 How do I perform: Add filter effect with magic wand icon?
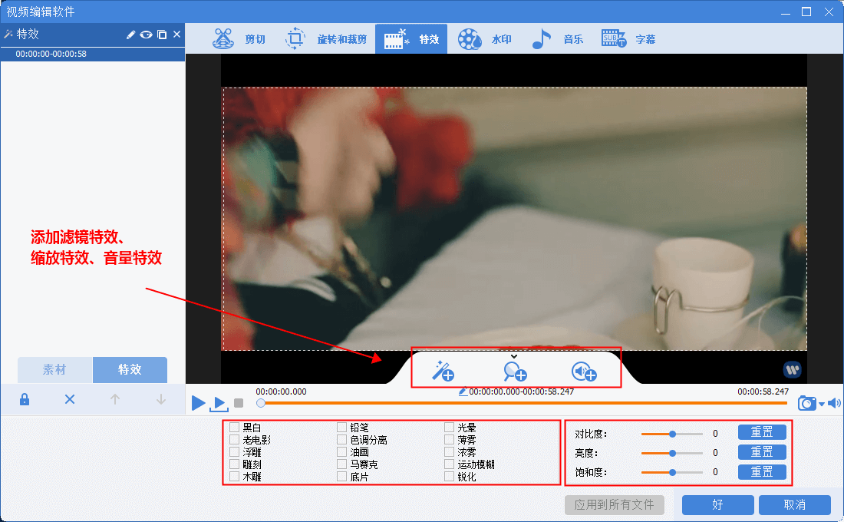pos(443,371)
